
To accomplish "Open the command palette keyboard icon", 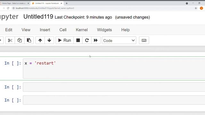I will [x=144, y=40].
